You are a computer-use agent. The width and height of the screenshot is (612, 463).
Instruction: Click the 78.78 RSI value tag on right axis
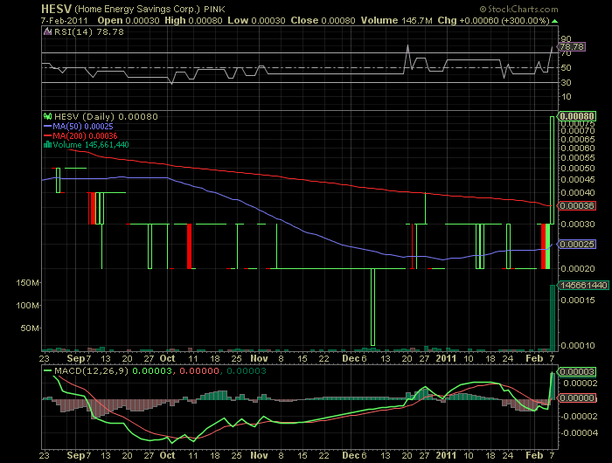572,47
